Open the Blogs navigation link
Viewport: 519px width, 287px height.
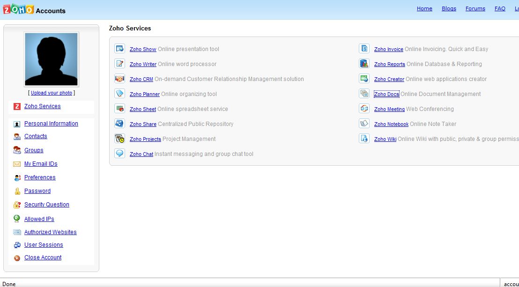coord(449,8)
